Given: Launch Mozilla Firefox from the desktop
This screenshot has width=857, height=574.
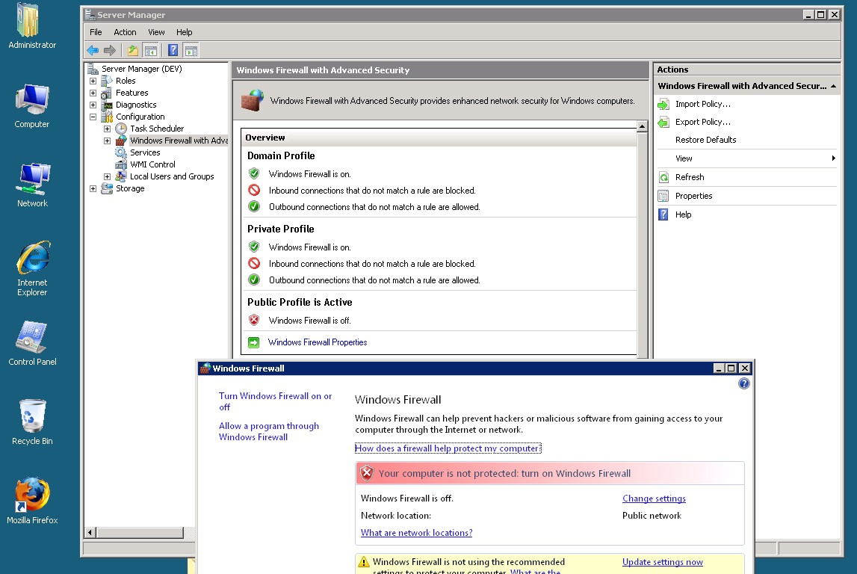Looking at the screenshot, I should [x=31, y=496].
